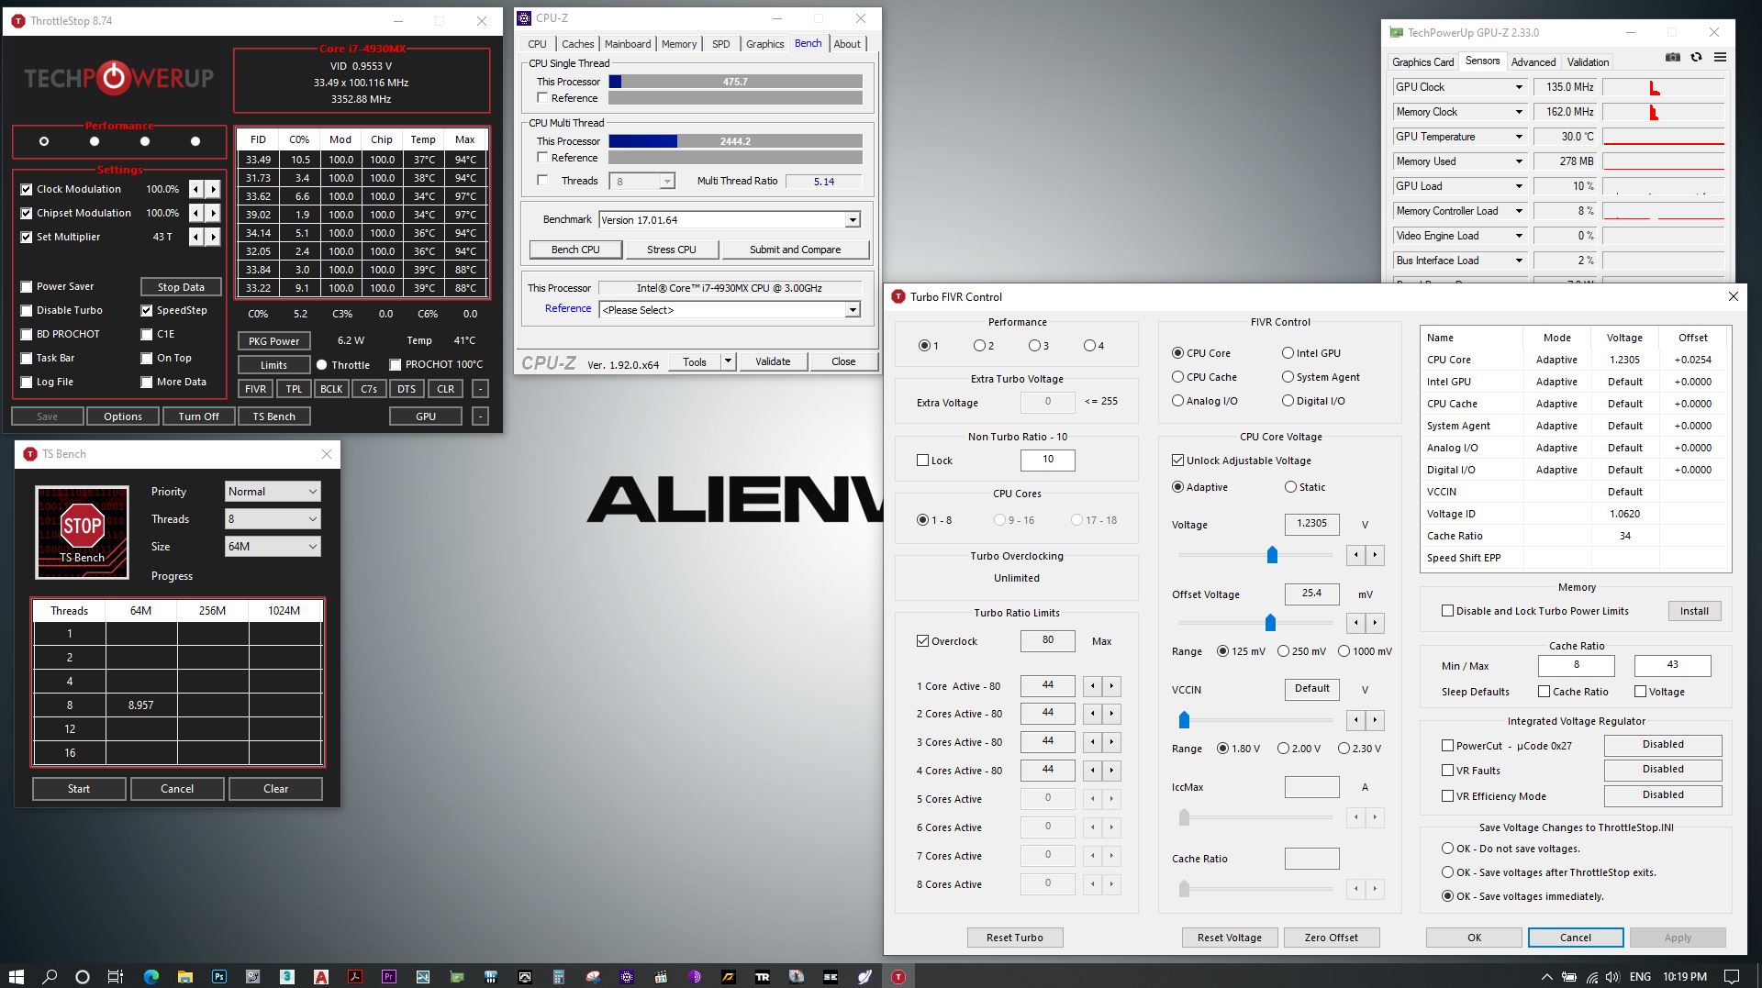The height and width of the screenshot is (988, 1762).
Task: Select the CPU Cache radio button
Action: coord(1177,377)
